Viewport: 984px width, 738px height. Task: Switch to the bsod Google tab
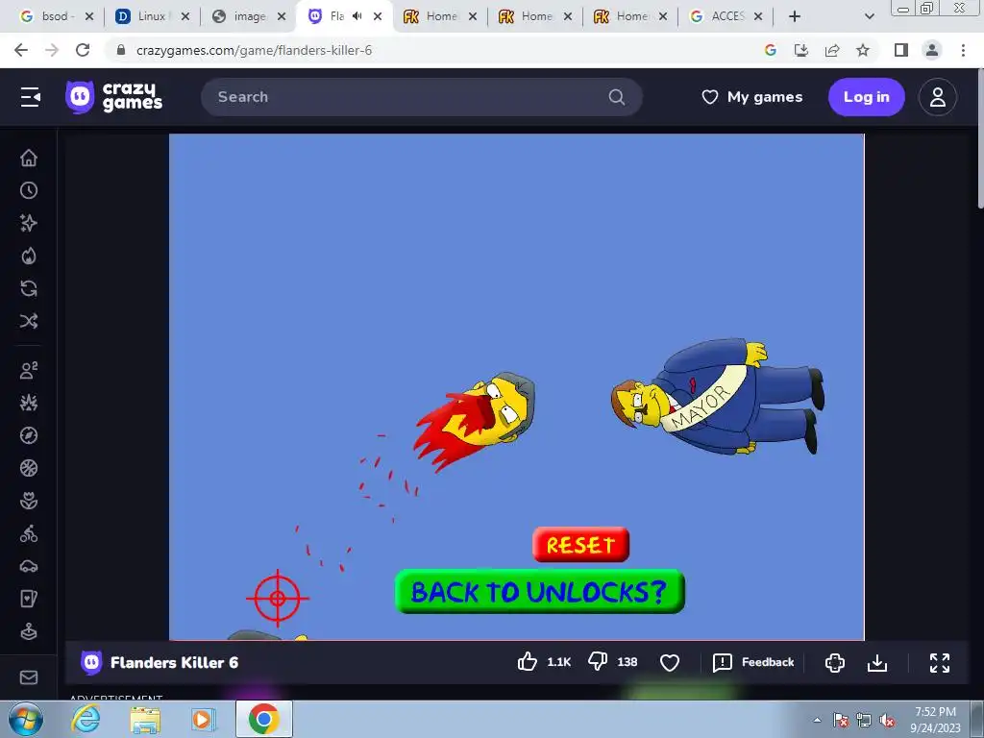click(x=55, y=17)
